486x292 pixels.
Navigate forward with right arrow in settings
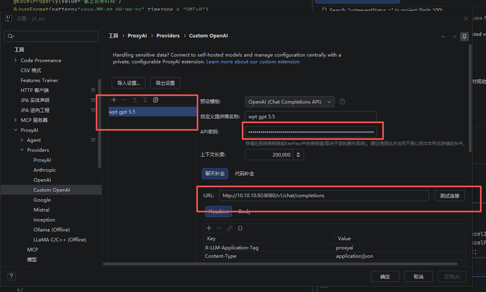tap(454, 36)
